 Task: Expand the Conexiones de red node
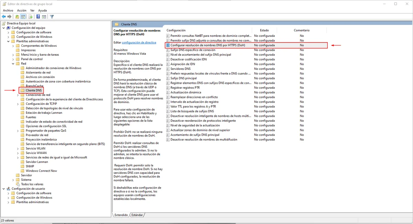(18, 95)
